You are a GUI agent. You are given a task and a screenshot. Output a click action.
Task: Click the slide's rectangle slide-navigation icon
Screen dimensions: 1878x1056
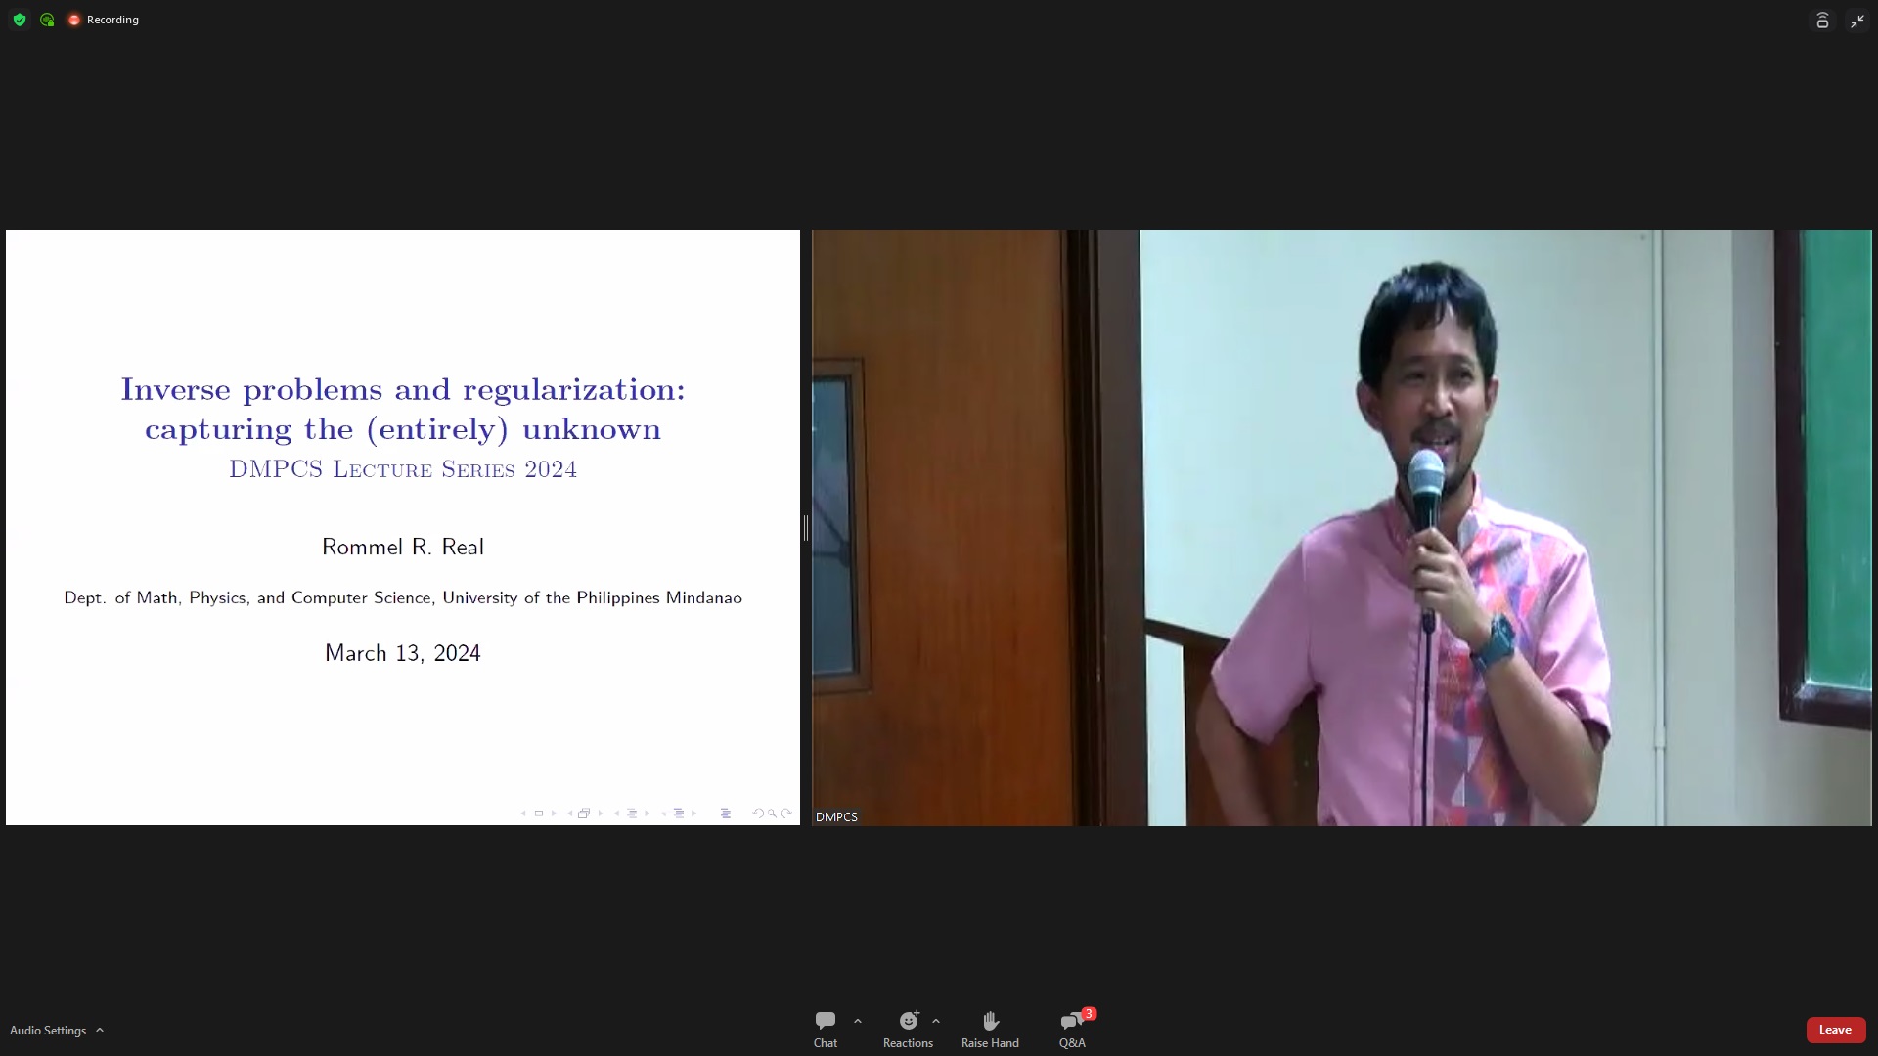point(539,814)
